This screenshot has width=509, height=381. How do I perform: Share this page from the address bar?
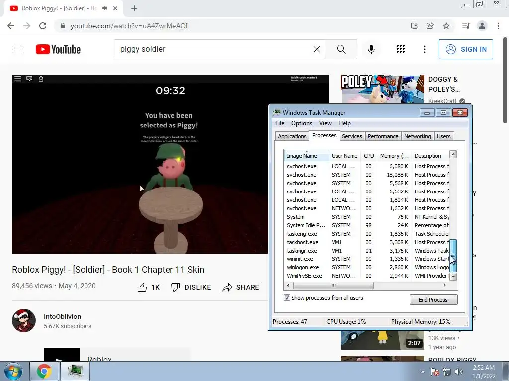pyautogui.click(x=430, y=26)
